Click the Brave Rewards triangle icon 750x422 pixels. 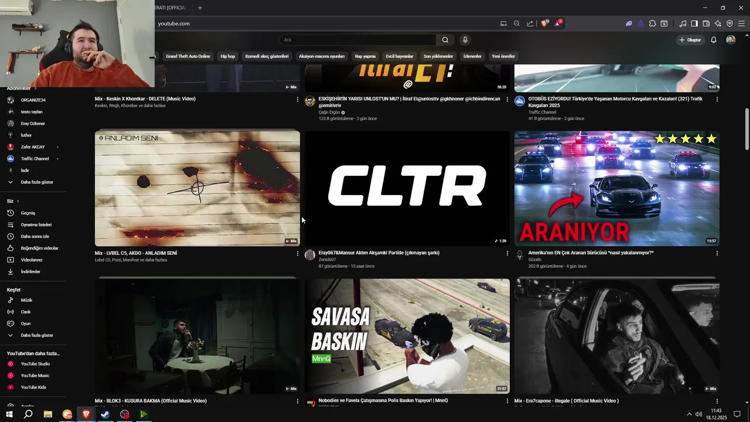tap(558, 23)
